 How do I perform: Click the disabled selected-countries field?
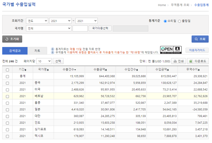pos(131,29)
